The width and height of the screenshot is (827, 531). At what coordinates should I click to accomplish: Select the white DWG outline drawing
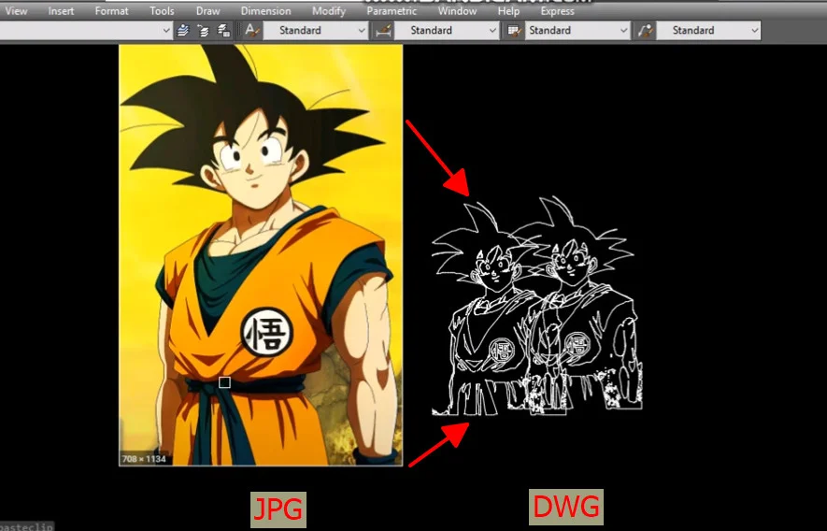point(537,306)
